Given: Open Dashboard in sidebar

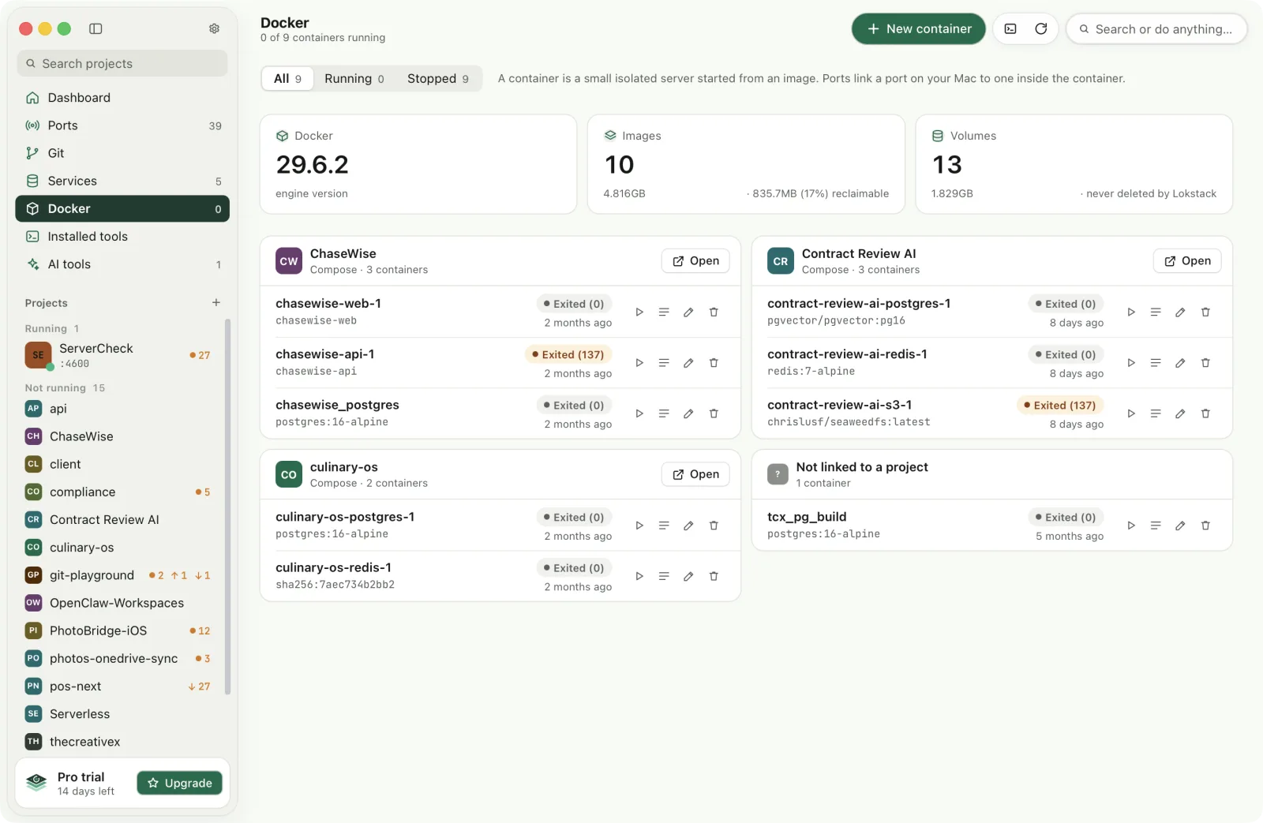Looking at the screenshot, I should pos(122,98).
